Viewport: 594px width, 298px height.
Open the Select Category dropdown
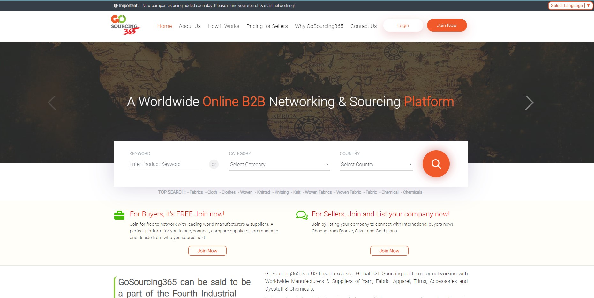(279, 164)
